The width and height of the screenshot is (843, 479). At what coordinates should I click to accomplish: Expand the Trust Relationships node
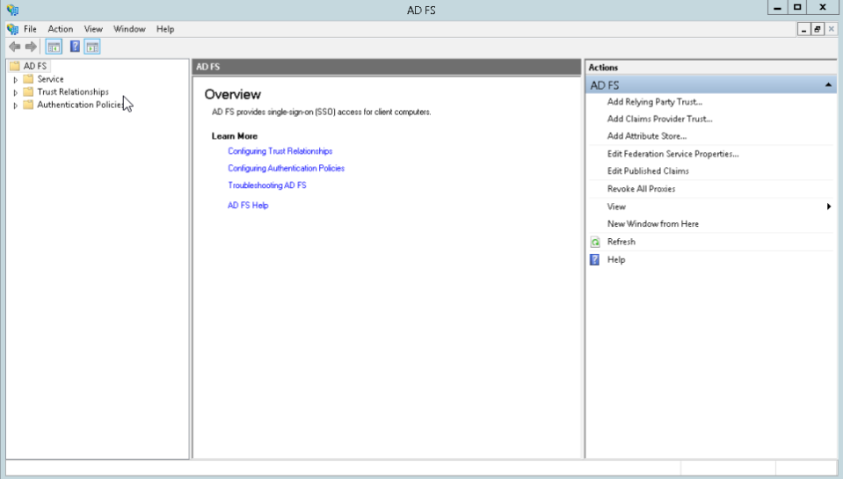click(16, 92)
